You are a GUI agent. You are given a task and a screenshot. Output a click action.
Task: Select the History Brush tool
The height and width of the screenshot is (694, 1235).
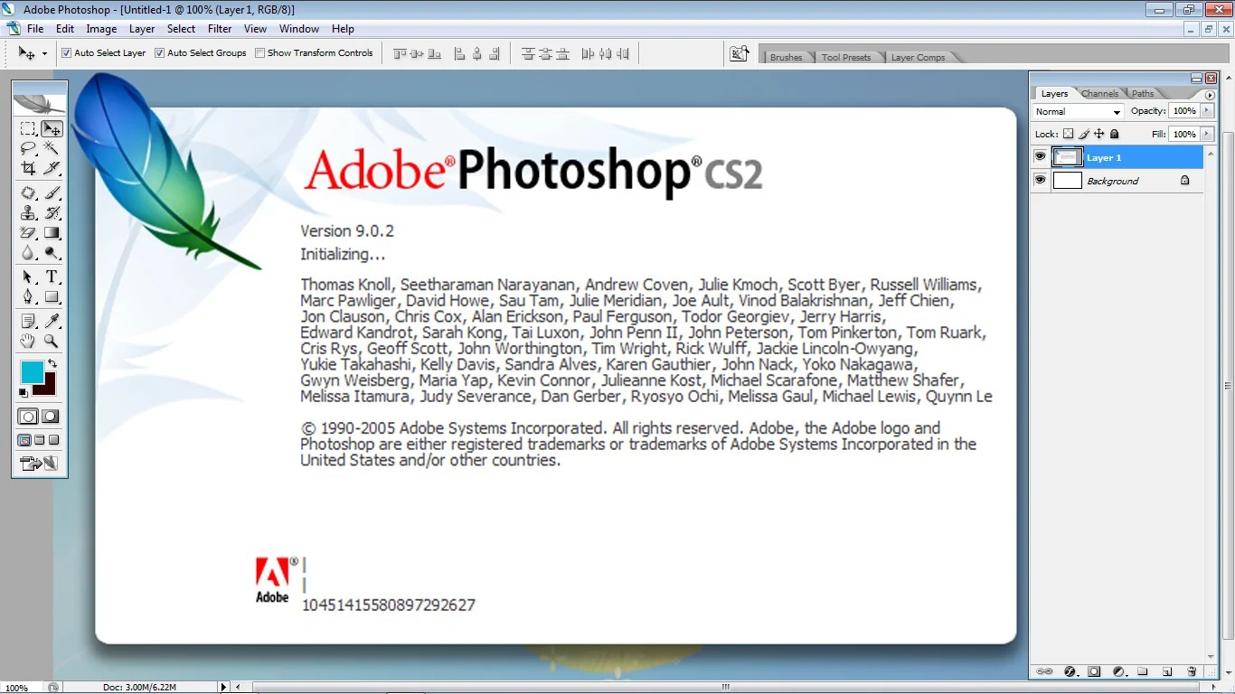click(x=52, y=213)
